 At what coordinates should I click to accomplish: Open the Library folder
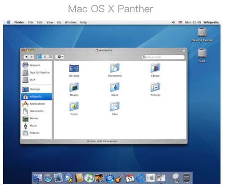pos(155,70)
